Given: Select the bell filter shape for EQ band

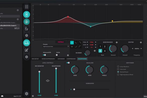Looking at the screenshot, I should pyautogui.click(x=72, y=43).
